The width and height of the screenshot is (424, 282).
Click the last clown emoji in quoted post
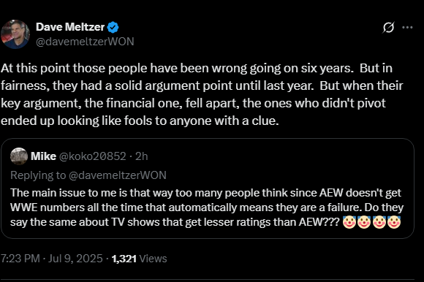pyautogui.click(x=394, y=222)
